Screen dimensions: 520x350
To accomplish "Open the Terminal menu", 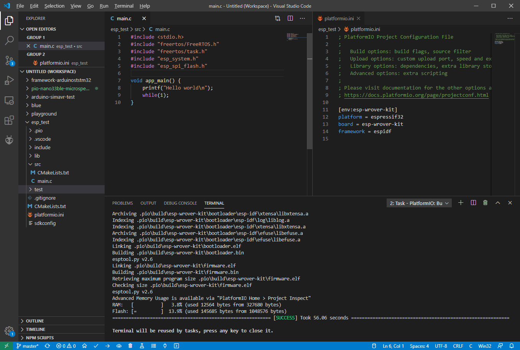I will [x=124, y=6].
